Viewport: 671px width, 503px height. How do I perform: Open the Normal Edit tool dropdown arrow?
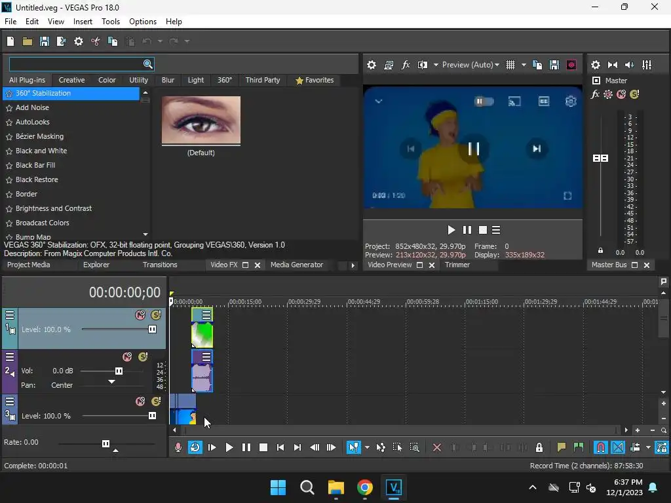coord(367,447)
